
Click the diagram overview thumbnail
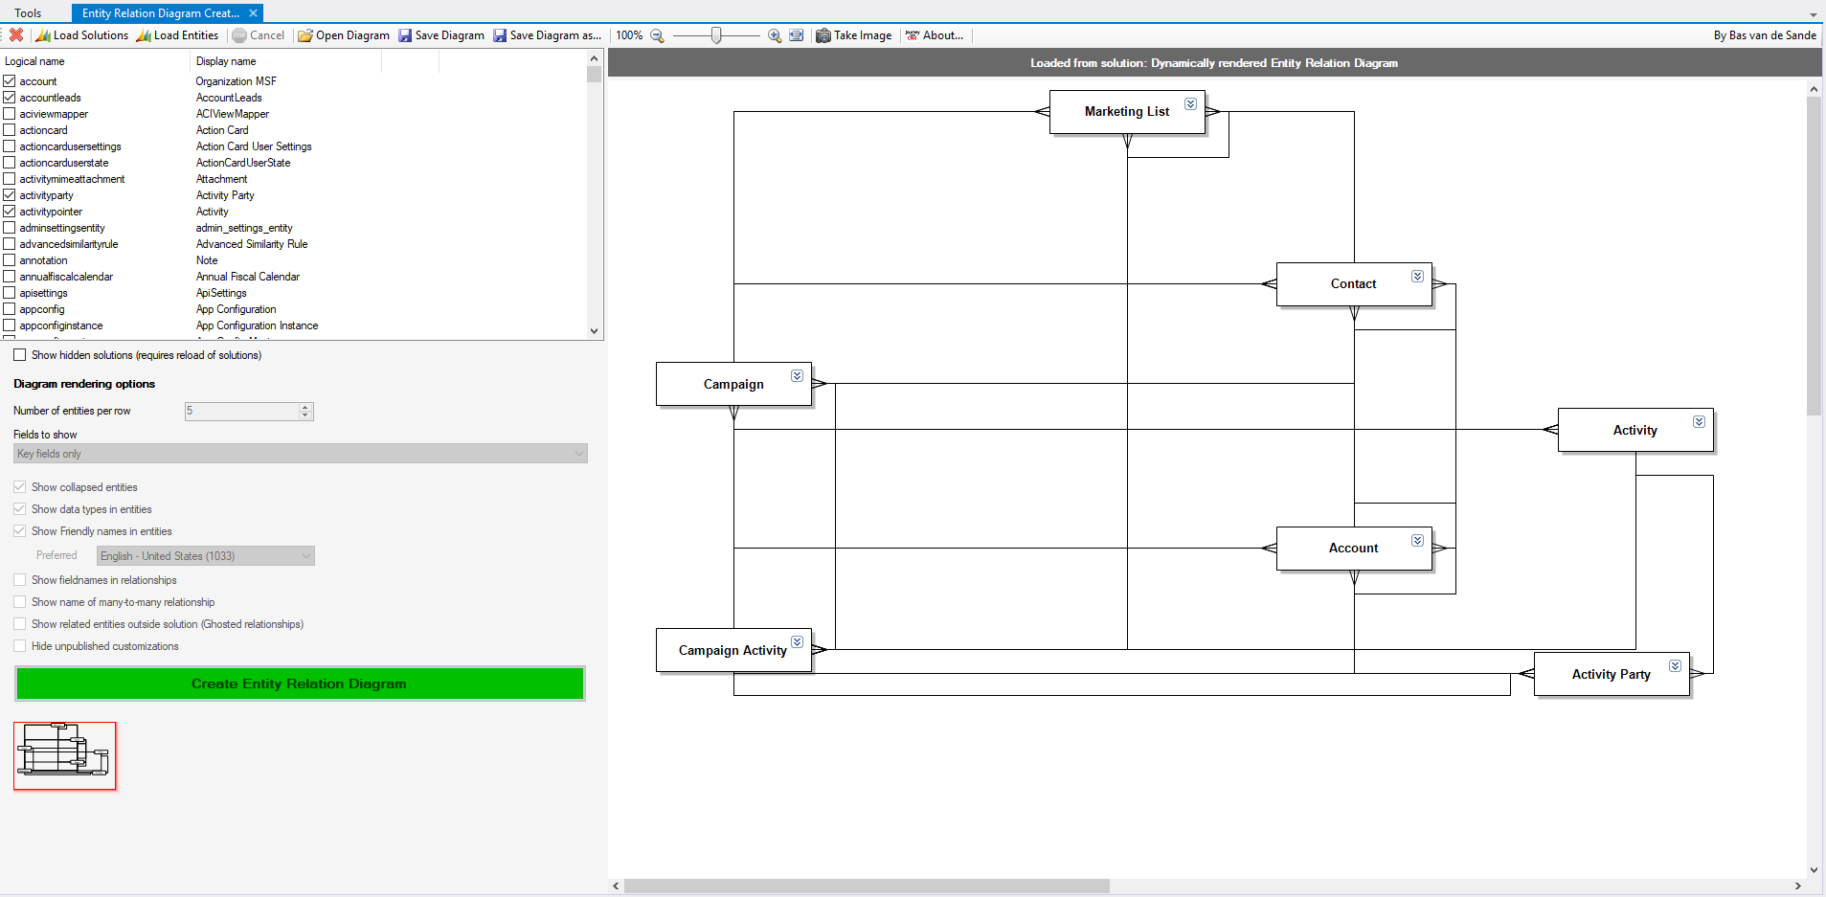tap(65, 756)
